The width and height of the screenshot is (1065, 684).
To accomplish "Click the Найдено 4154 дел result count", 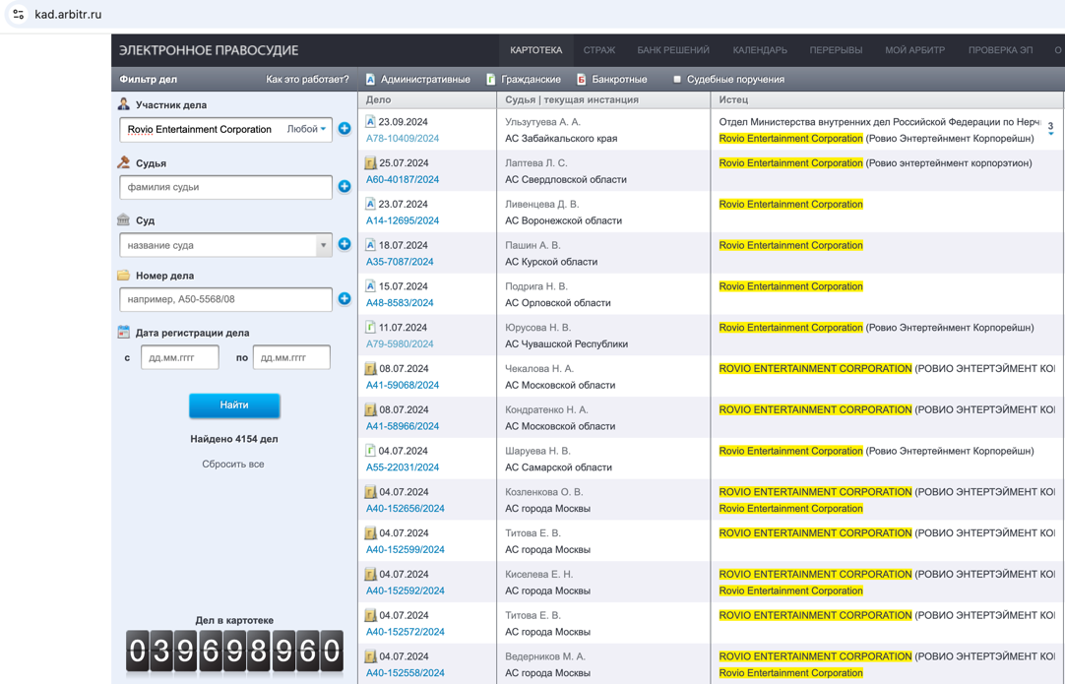I will [x=233, y=439].
